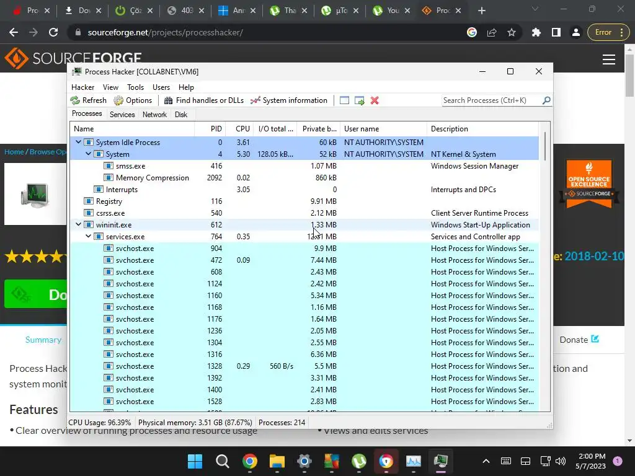This screenshot has width=635, height=476.
Task: Sort by the PID column header
Action: pyautogui.click(x=210, y=129)
